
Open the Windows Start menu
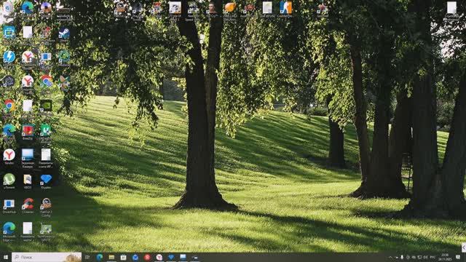pos(6,257)
